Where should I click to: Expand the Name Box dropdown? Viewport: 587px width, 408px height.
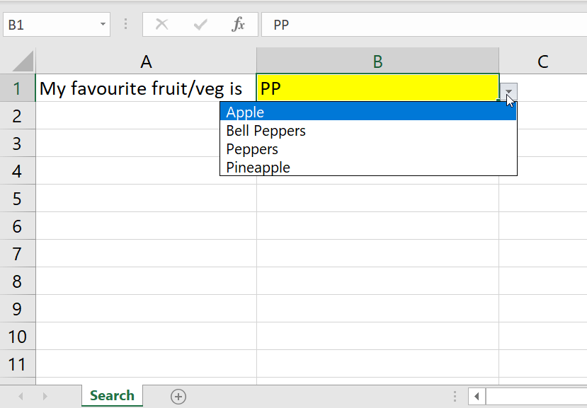tap(103, 25)
